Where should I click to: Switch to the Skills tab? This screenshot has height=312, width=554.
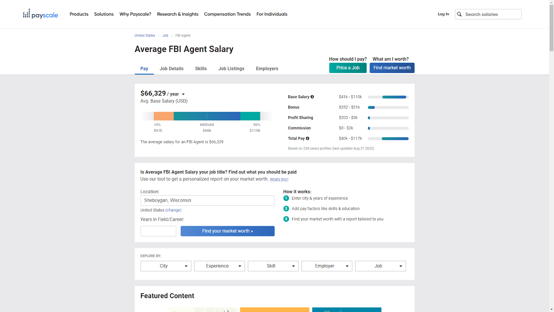coord(201,69)
